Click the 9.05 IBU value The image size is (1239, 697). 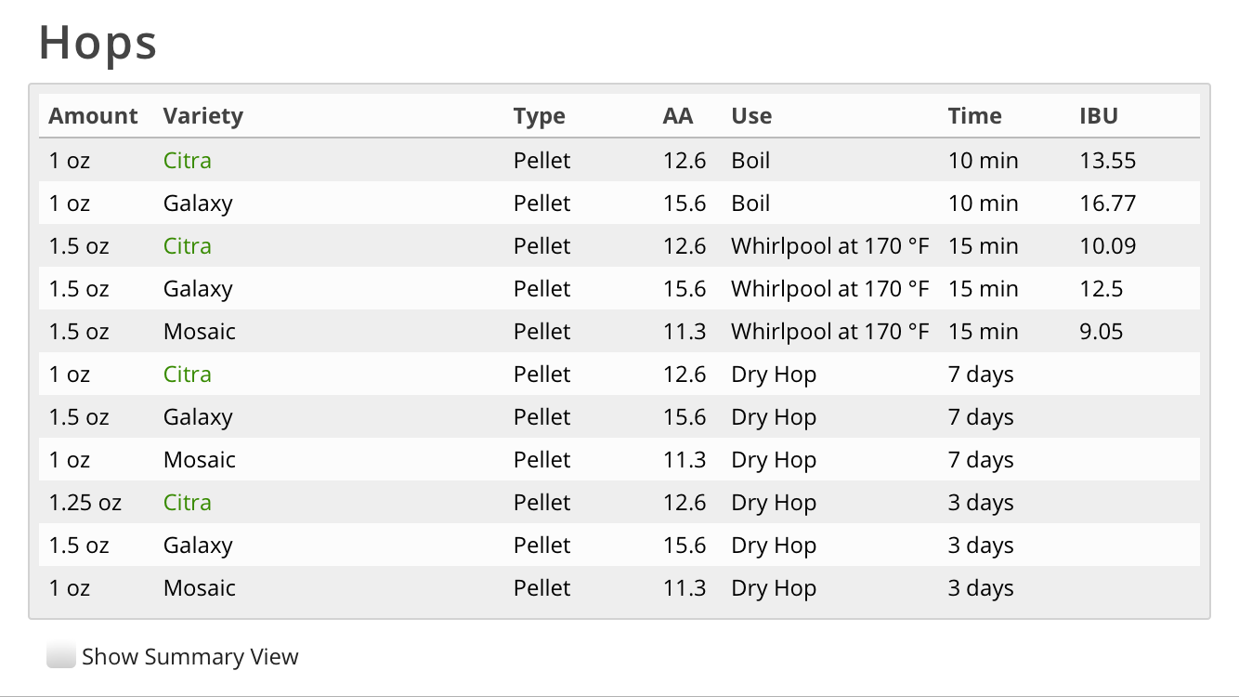1102,332
